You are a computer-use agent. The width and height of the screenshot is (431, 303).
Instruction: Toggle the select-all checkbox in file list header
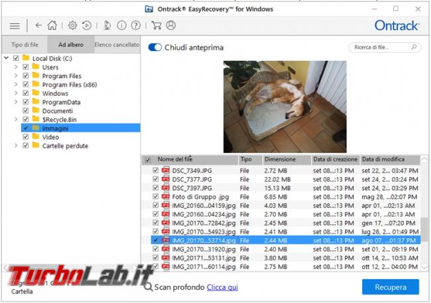click(x=148, y=159)
